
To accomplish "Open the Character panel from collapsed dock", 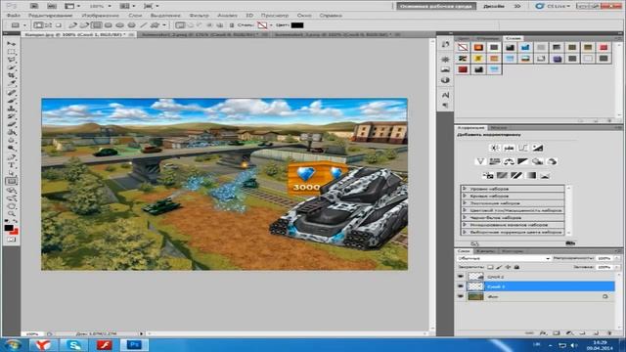I will 446,95.
